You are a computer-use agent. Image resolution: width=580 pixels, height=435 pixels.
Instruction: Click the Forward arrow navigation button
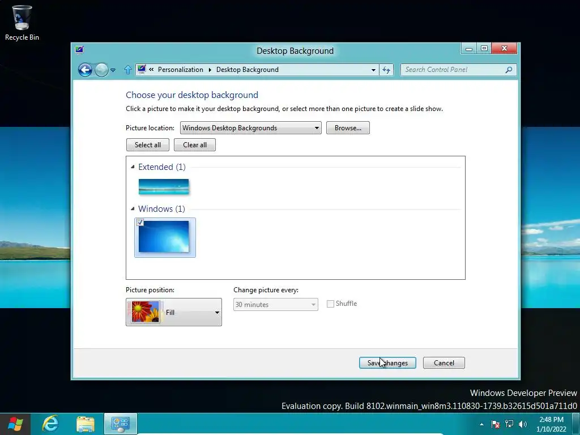click(x=101, y=70)
